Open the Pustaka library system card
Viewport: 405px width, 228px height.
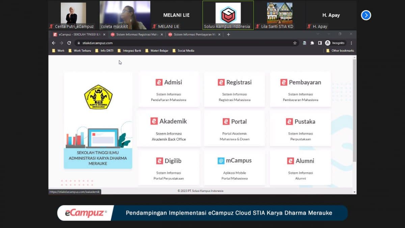pos(300,129)
